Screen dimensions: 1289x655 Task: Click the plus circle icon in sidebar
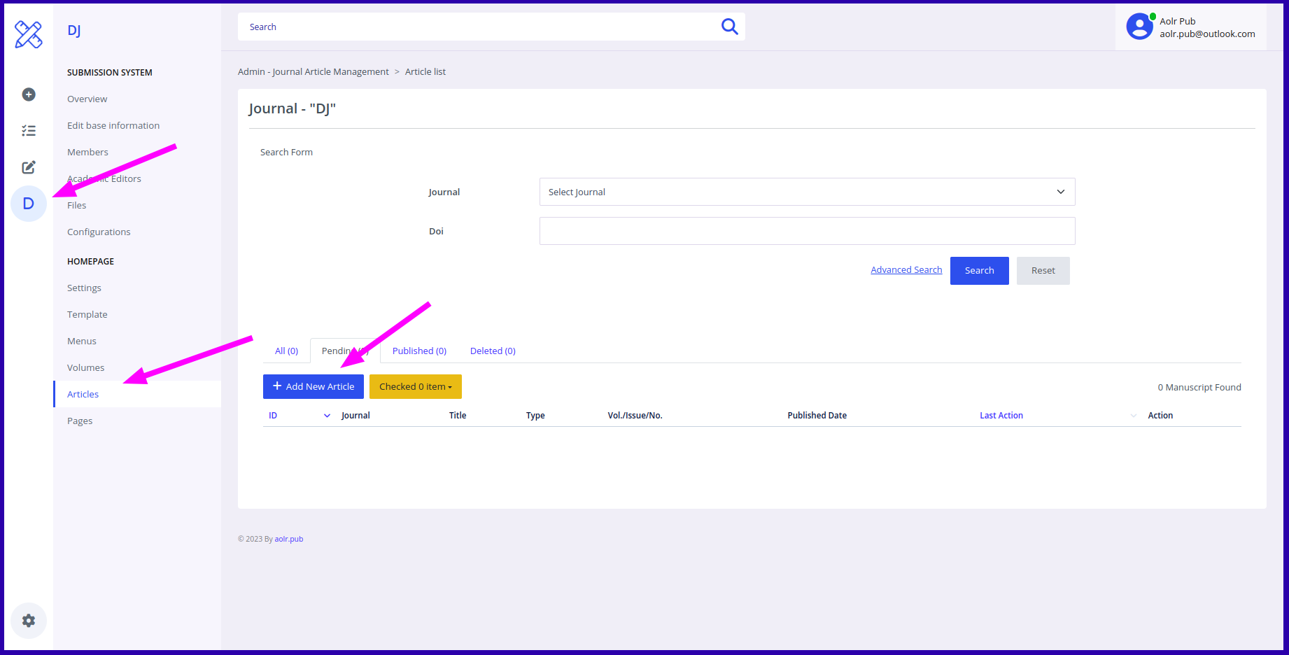tap(28, 94)
